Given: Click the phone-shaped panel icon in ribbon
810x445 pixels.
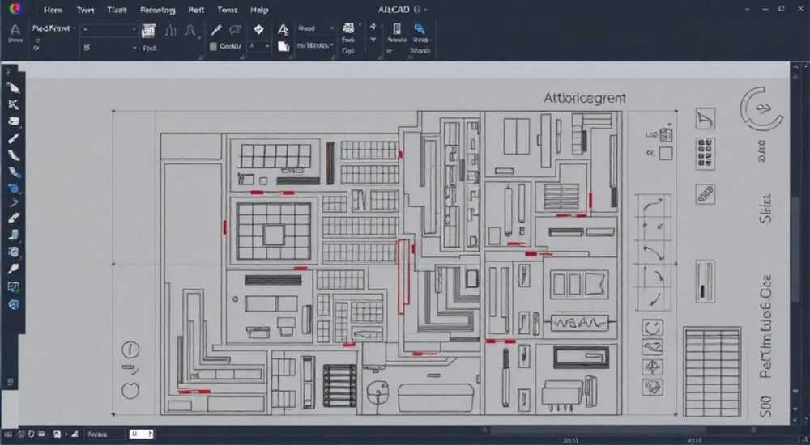Looking at the screenshot, I should coord(397,28).
